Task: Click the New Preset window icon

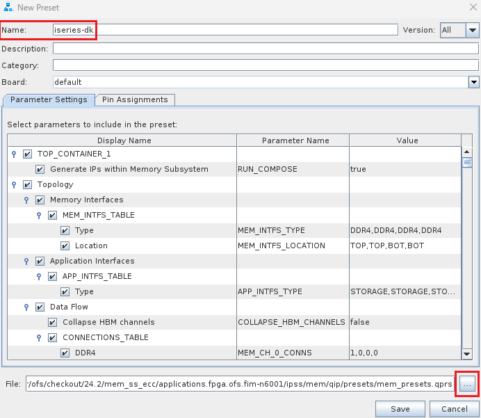Action: 8,8
